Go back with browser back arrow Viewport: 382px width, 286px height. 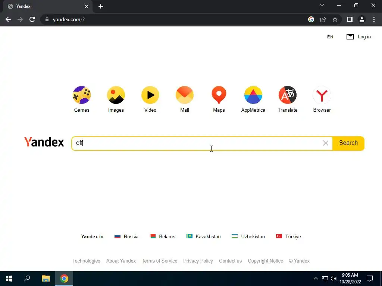point(8,19)
